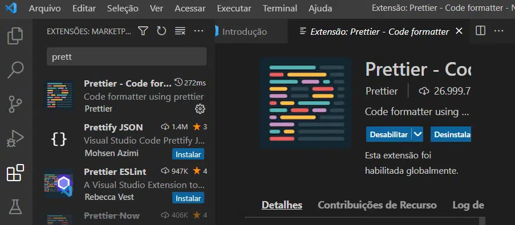Select the Prettify JSON list entry
The height and width of the screenshot is (225, 515).
pyautogui.click(x=124, y=140)
